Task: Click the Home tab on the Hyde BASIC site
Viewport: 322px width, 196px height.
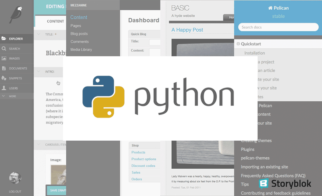Action: coord(229,17)
